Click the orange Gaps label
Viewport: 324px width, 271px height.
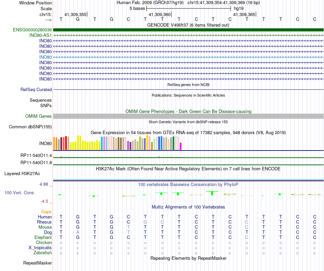point(46,212)
